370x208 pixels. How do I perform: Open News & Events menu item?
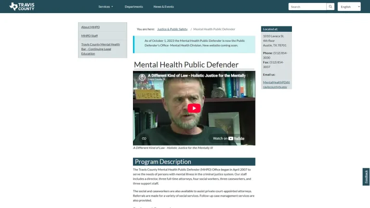click(x=163, y=7)
